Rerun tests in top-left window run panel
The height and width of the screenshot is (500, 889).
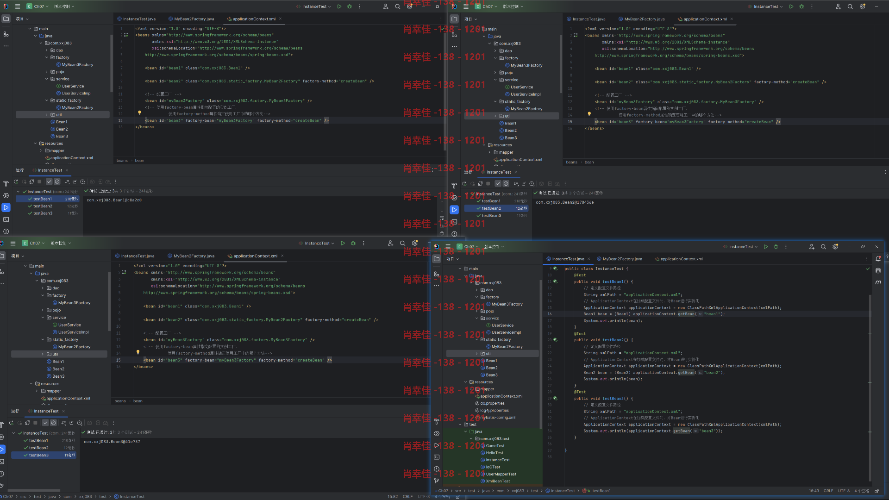16,182
